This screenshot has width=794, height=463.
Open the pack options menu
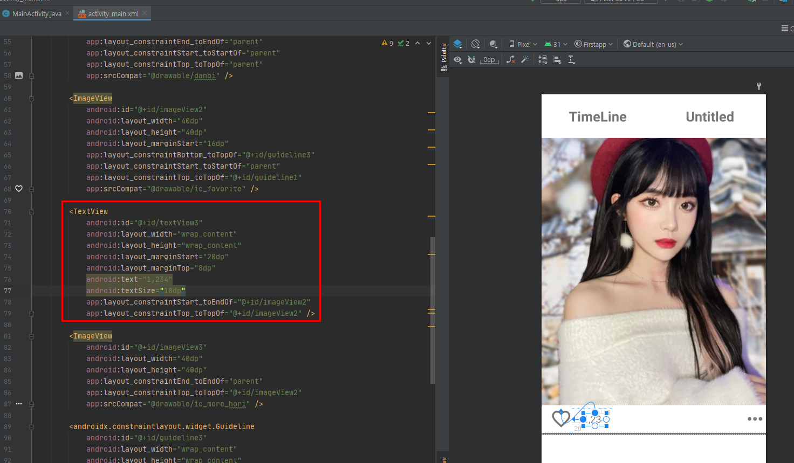[543, 60]
